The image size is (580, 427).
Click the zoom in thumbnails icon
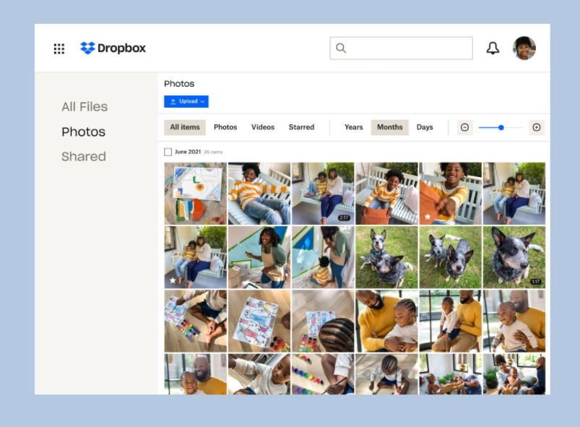pos(537,127)
